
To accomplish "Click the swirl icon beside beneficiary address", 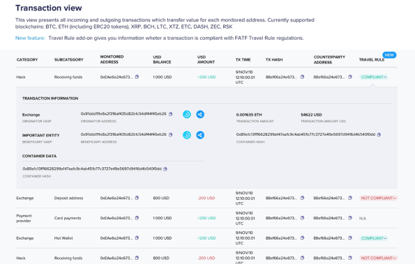I will coord(187,135).
